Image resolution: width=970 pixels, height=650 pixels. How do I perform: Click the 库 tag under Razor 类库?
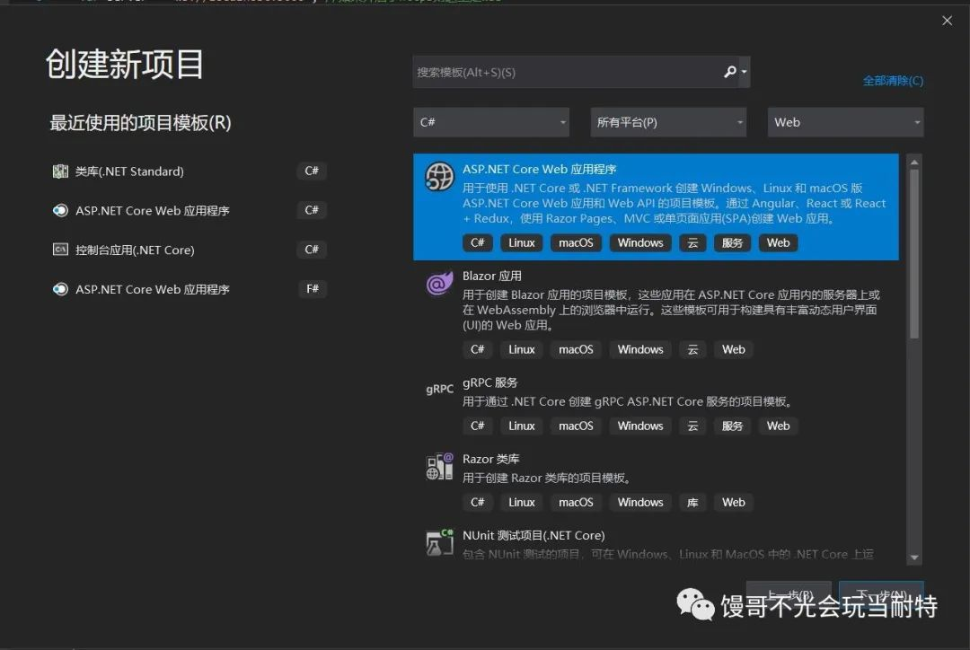click(692, 502)
